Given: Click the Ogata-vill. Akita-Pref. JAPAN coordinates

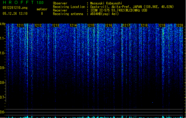Looking at the screenshot, I should [x=132, y=7].
